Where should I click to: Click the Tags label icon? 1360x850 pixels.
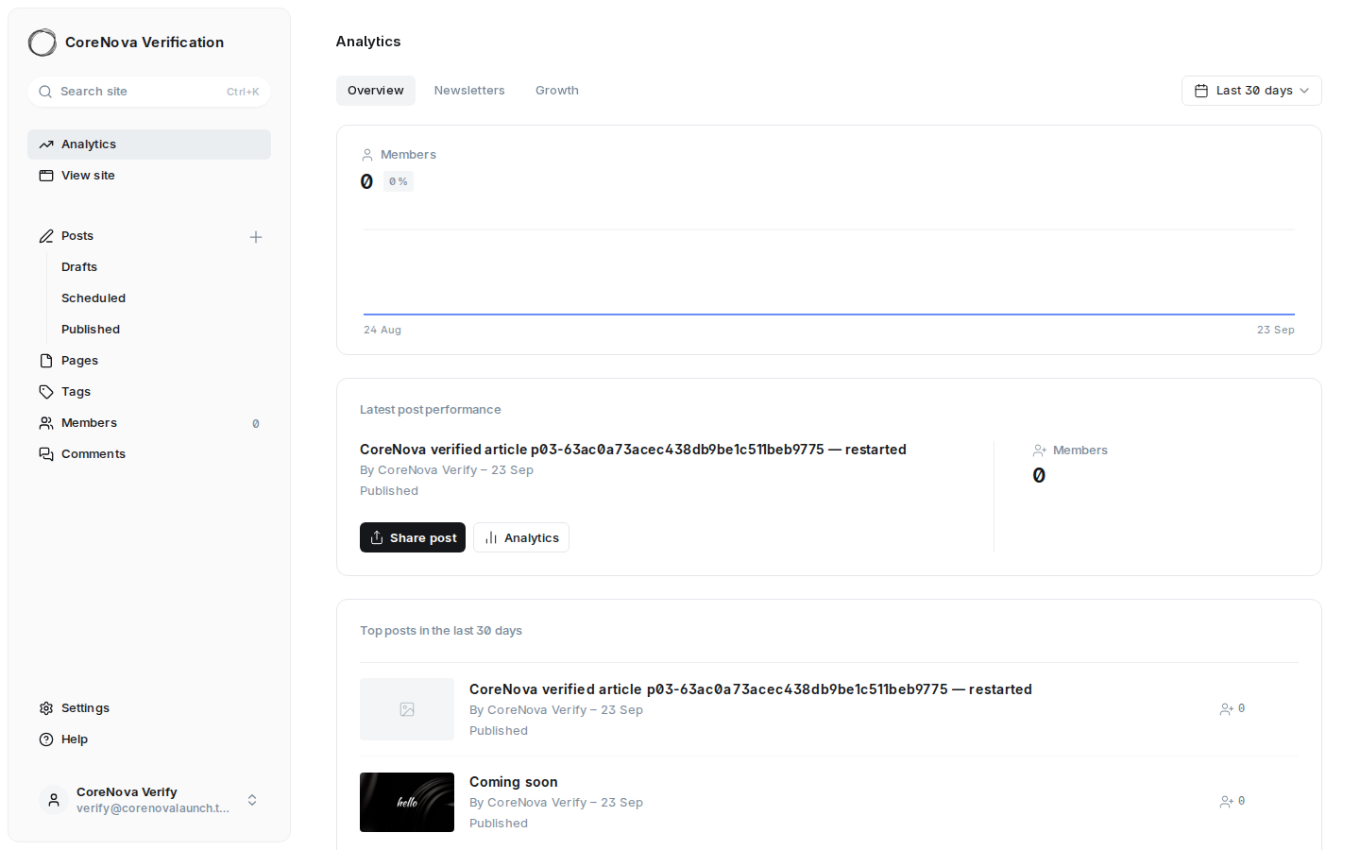46,392
